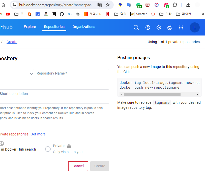Click the Docker hub logo

[6, 27]
